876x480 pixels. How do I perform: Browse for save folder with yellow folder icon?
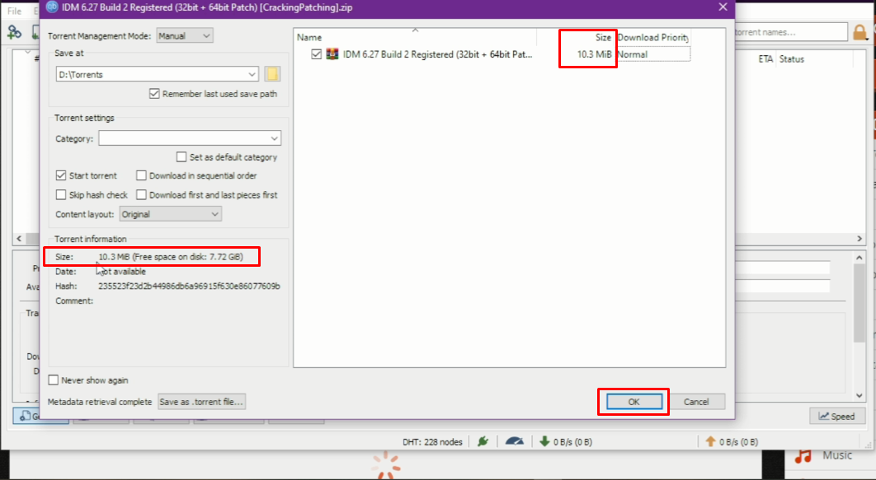pyautogui.click(x=272, y=74)
